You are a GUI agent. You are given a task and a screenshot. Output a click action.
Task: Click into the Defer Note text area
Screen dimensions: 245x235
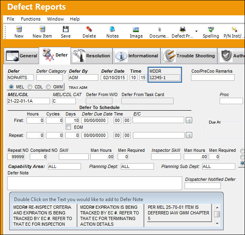click(95, 183)
